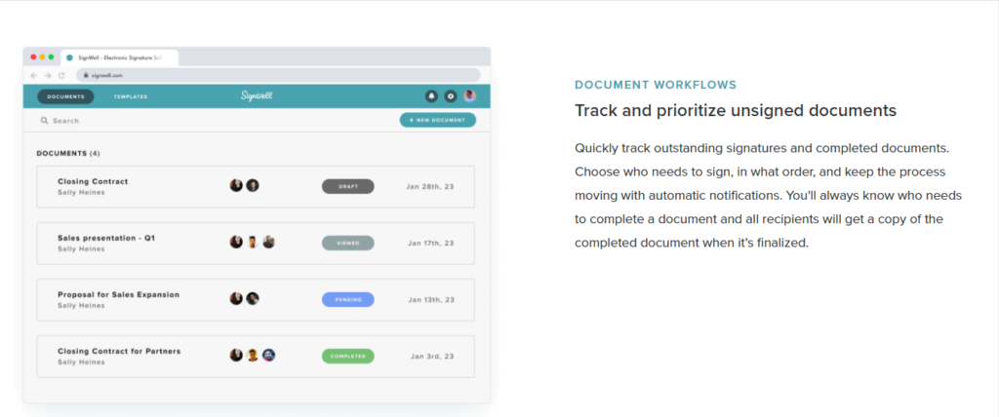This screenshot has width=999, height=417.
Task: Click the Jan 28th, 23 date
Action: pos(430,186)
